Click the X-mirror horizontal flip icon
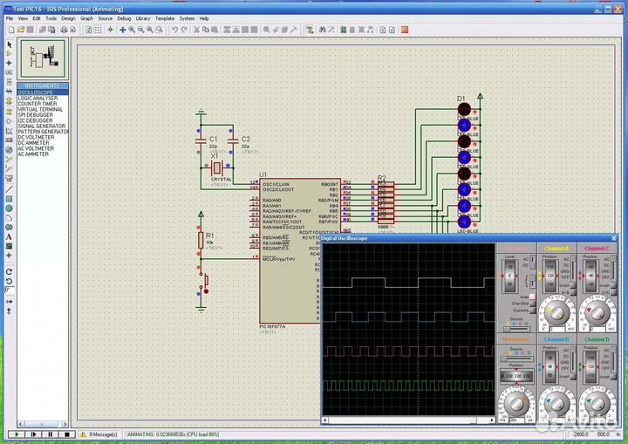The height and width of the screenshot is (444, 628). (10, 301)
